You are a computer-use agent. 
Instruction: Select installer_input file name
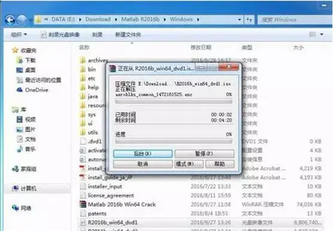click(105, 187)
